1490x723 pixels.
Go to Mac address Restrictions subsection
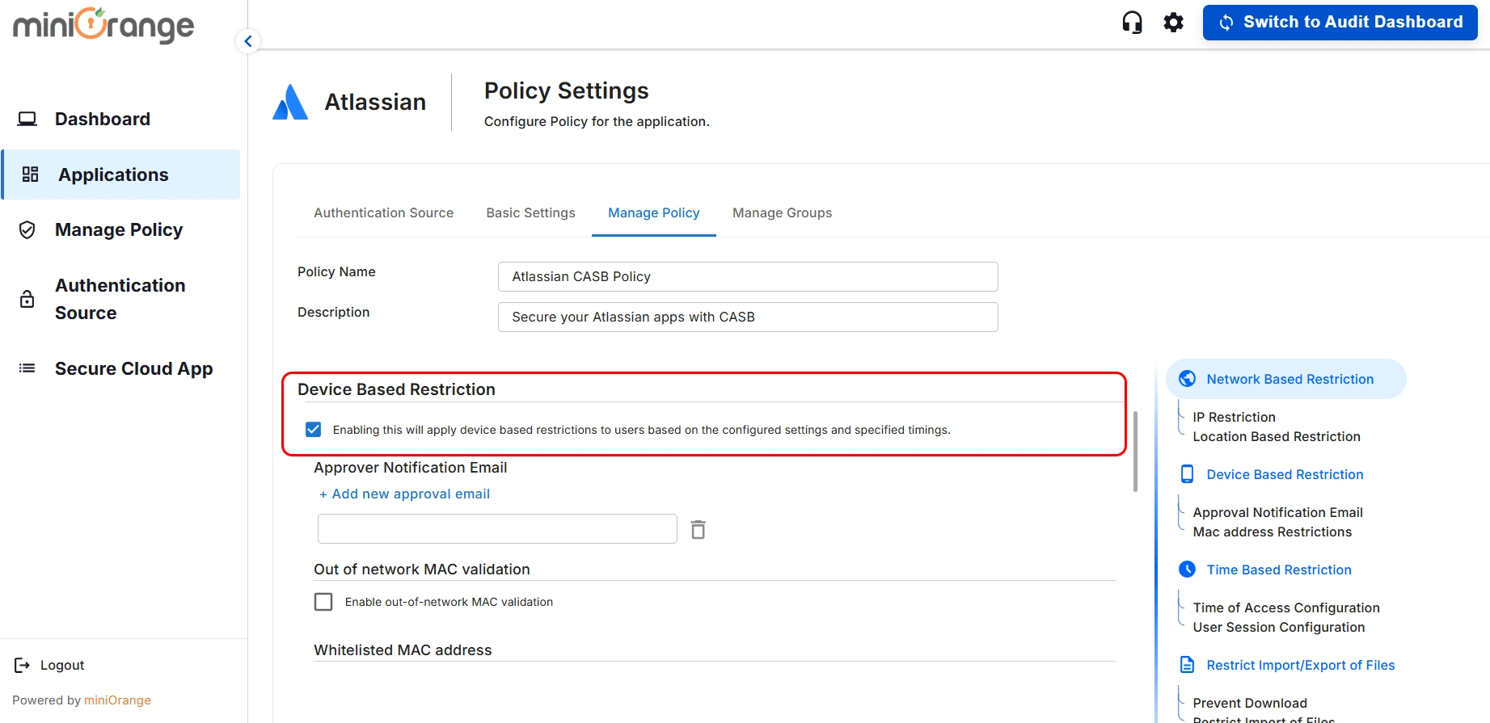coord(1272,532)
